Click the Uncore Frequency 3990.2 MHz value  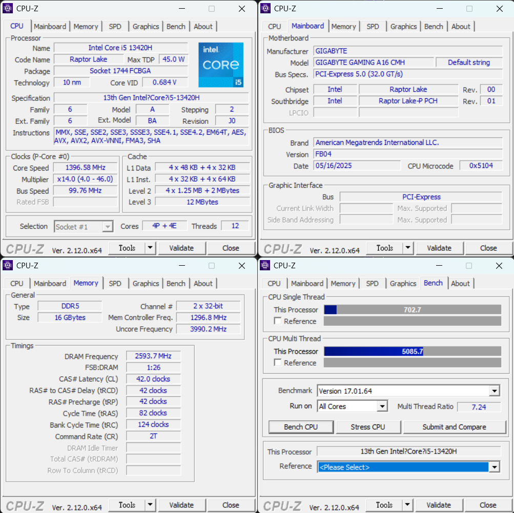(208, 329)
